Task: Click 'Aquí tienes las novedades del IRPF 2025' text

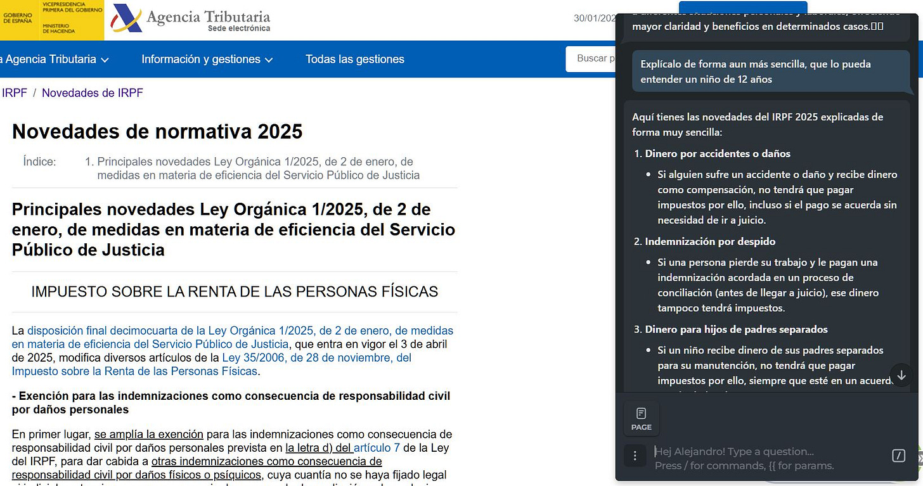Action: (x=758, y=125)
